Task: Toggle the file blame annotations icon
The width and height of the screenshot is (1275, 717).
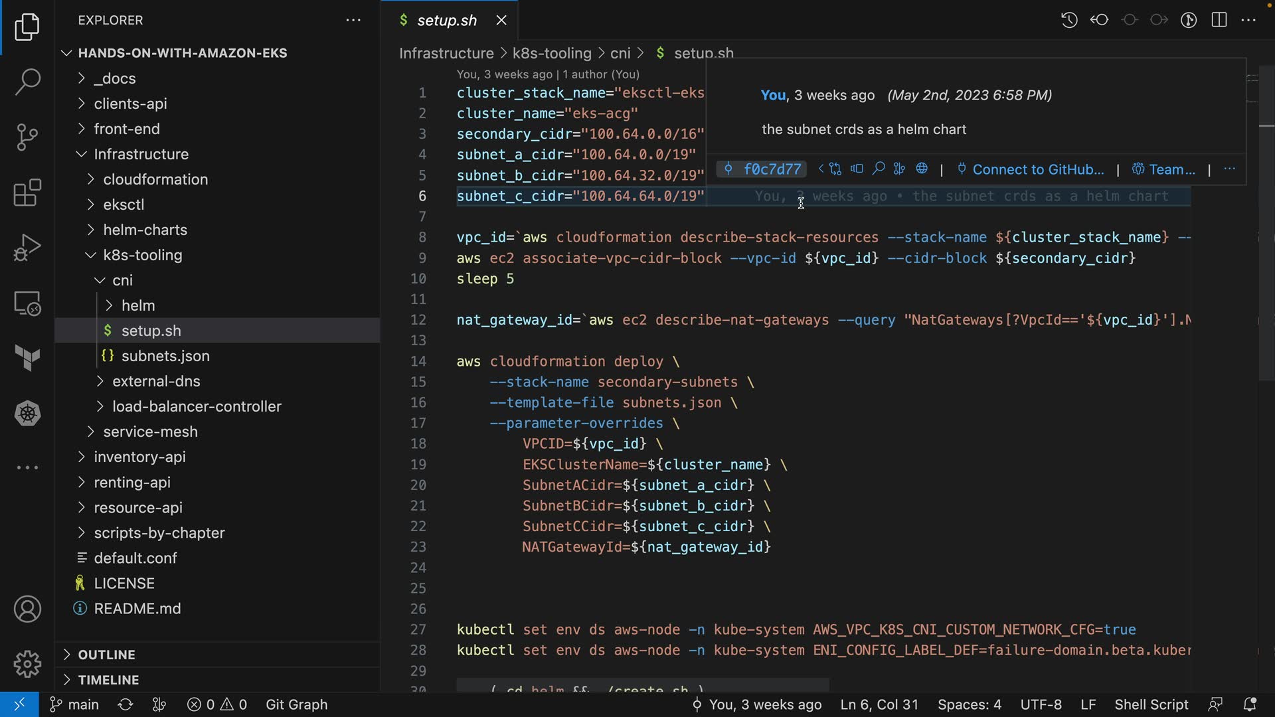Action: (x=1189, y=20)
